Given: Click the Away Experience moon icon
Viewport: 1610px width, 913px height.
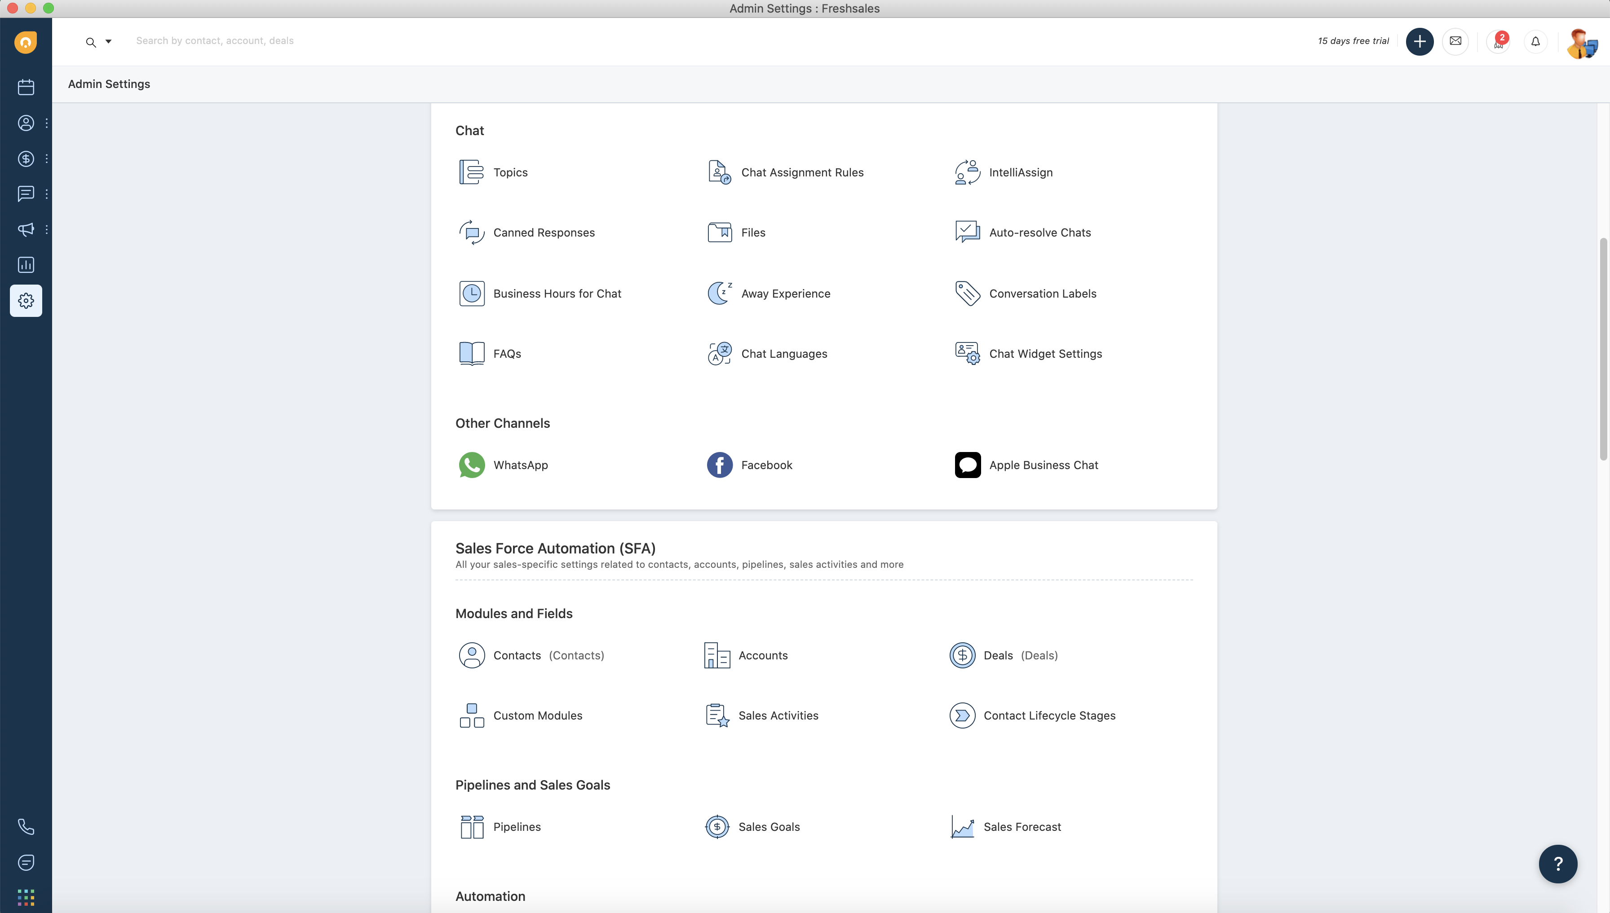Looking at the screenshot, I should [720, 293].
